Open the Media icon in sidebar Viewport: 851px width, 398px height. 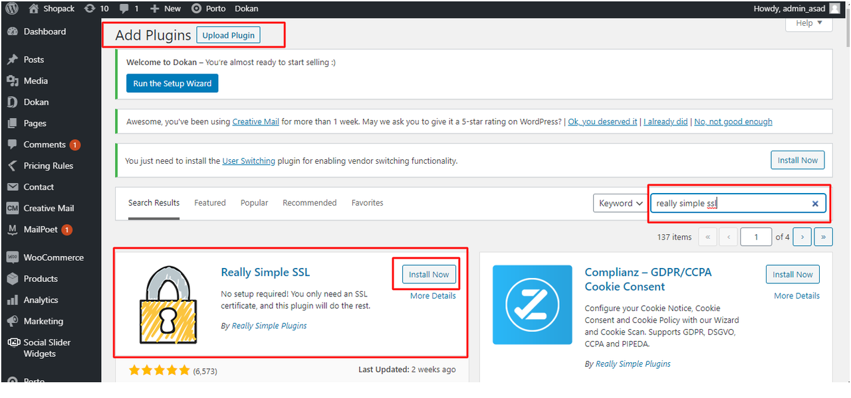point(13,81)
